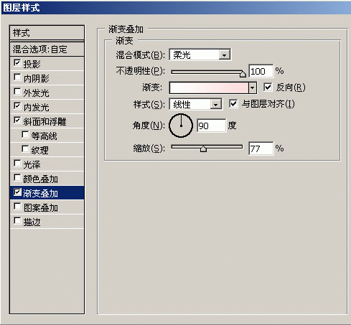
Task: Click the scale field showing 77
Action: pyautogui.click(x=261, y=149)
